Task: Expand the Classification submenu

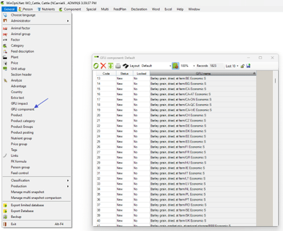Action: click(x=37, y=180)
